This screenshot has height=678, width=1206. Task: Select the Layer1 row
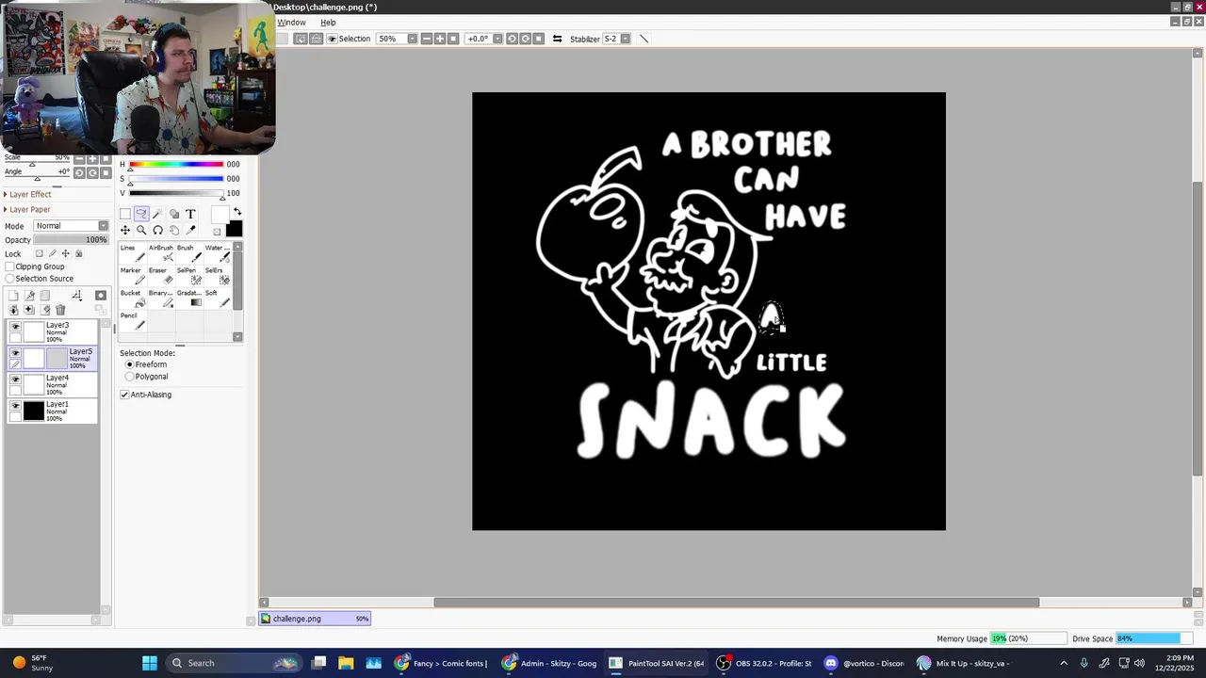pyautogui.click(x=53, y=411)
